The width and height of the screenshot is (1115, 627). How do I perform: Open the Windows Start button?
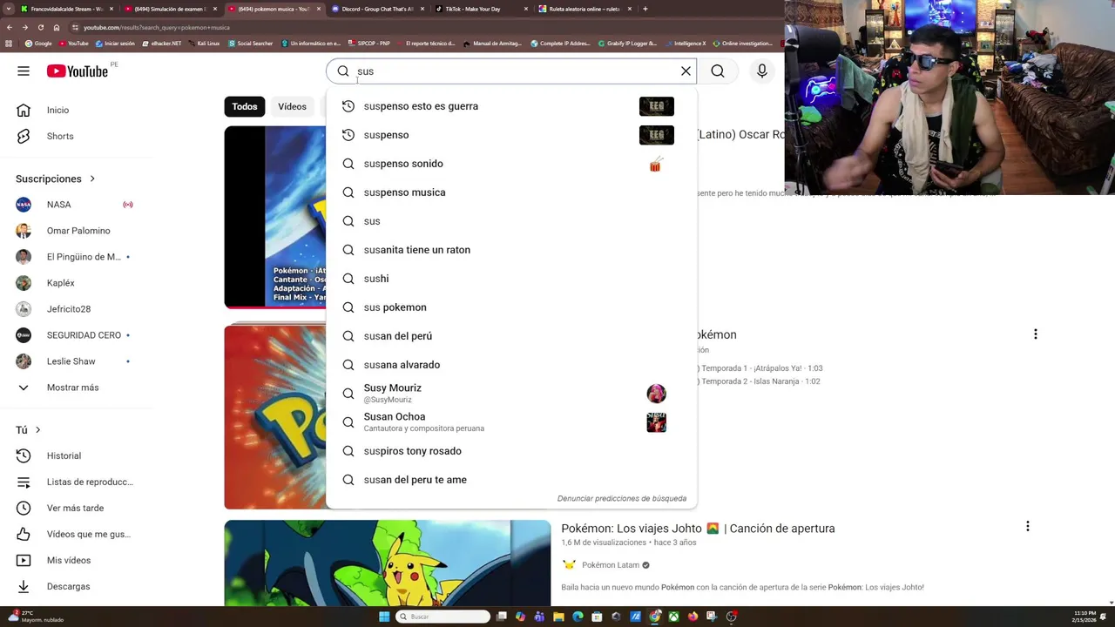click(x=384, y=617)
